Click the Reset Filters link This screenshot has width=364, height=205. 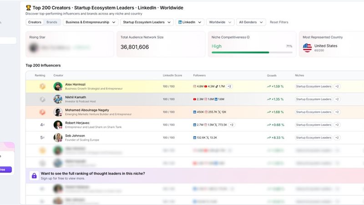(279, 22)
